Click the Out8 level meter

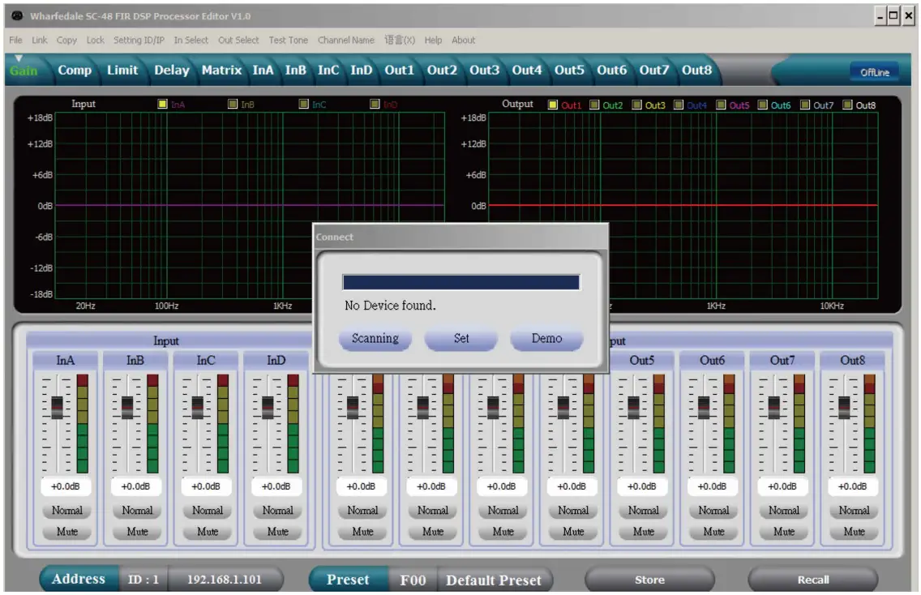click(x=869, y=424)
